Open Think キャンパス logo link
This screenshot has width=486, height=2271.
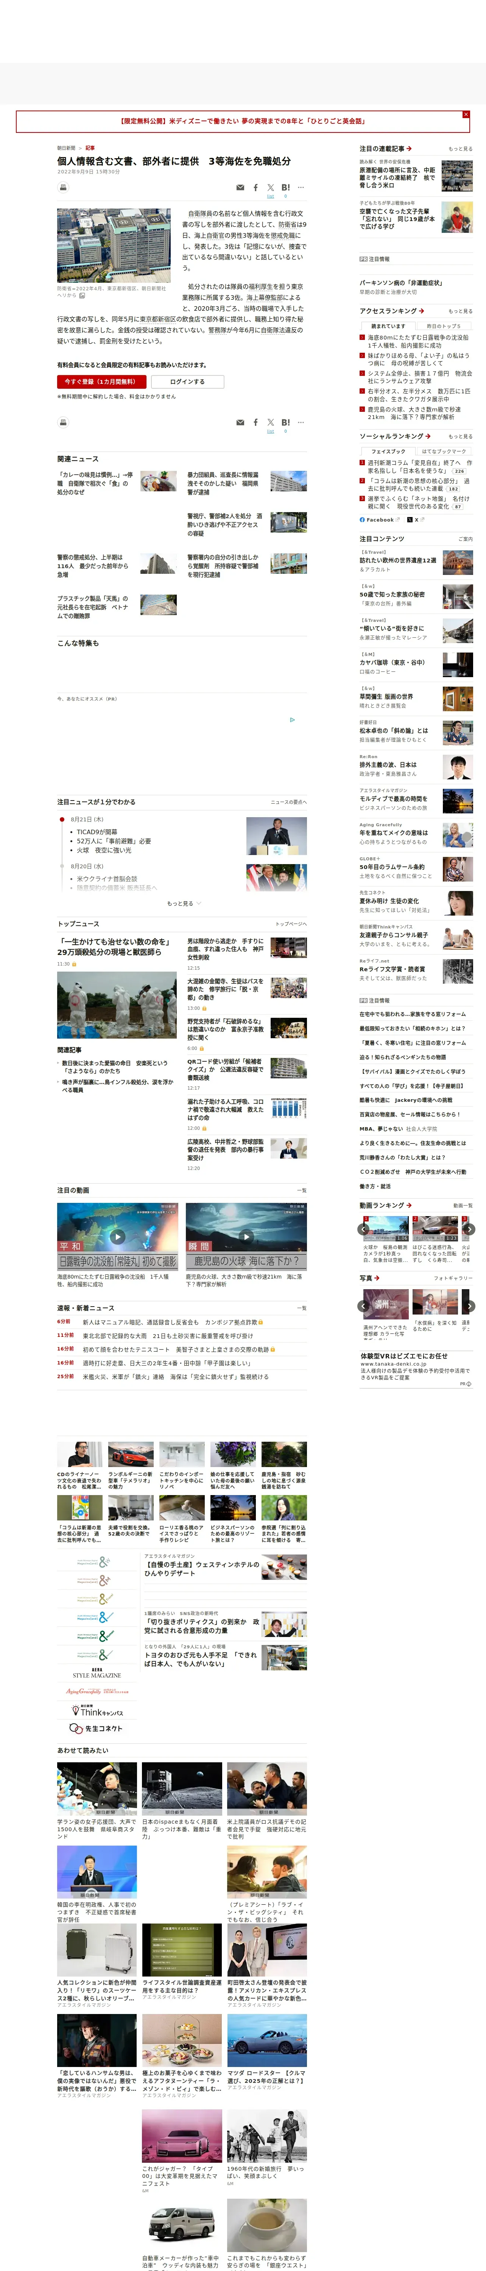pos(96,1711)
